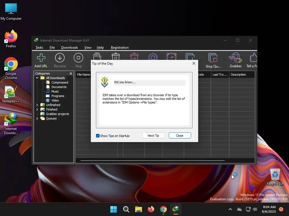Open the My Computer desktop icon

[11, 12]
